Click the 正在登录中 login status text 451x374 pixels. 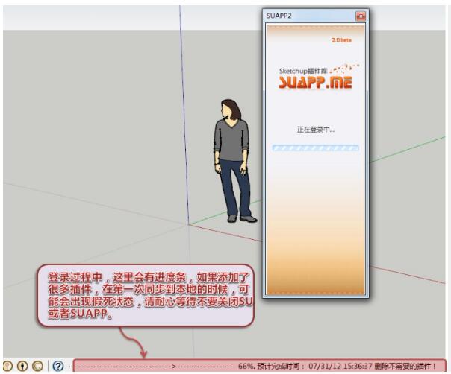point(315,129)
